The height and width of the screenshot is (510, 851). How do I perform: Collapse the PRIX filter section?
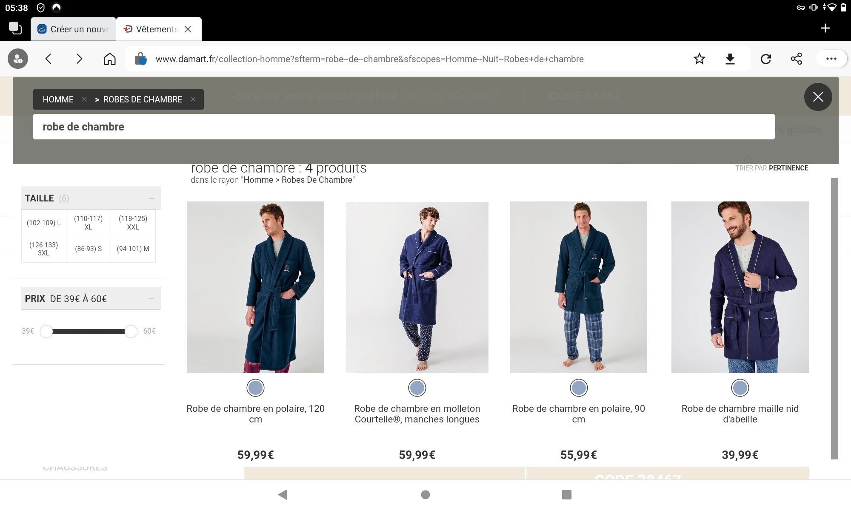tap(151, 299)
